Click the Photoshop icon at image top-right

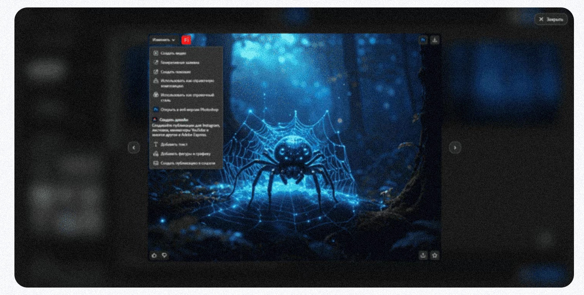[423, 40]
